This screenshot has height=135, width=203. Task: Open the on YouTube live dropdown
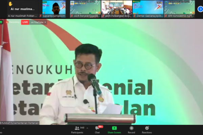(38, 22)
